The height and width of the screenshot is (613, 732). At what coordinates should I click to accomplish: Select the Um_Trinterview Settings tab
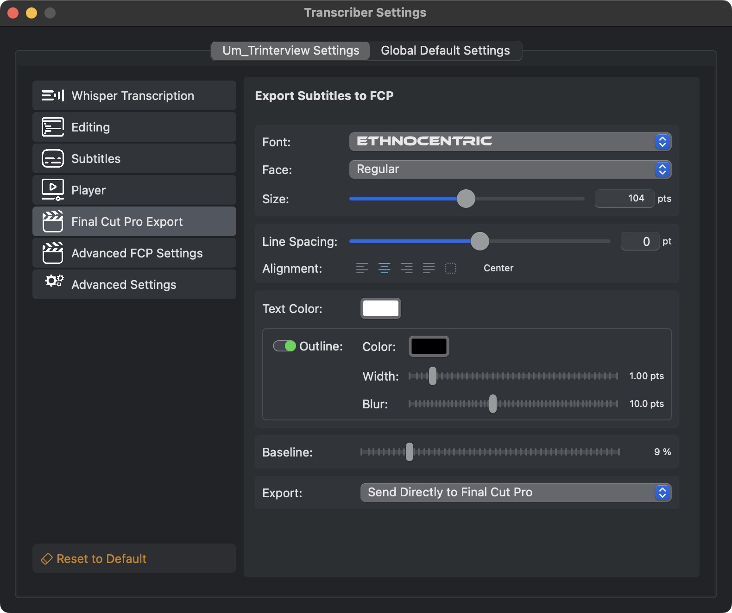tap(290, 50)
